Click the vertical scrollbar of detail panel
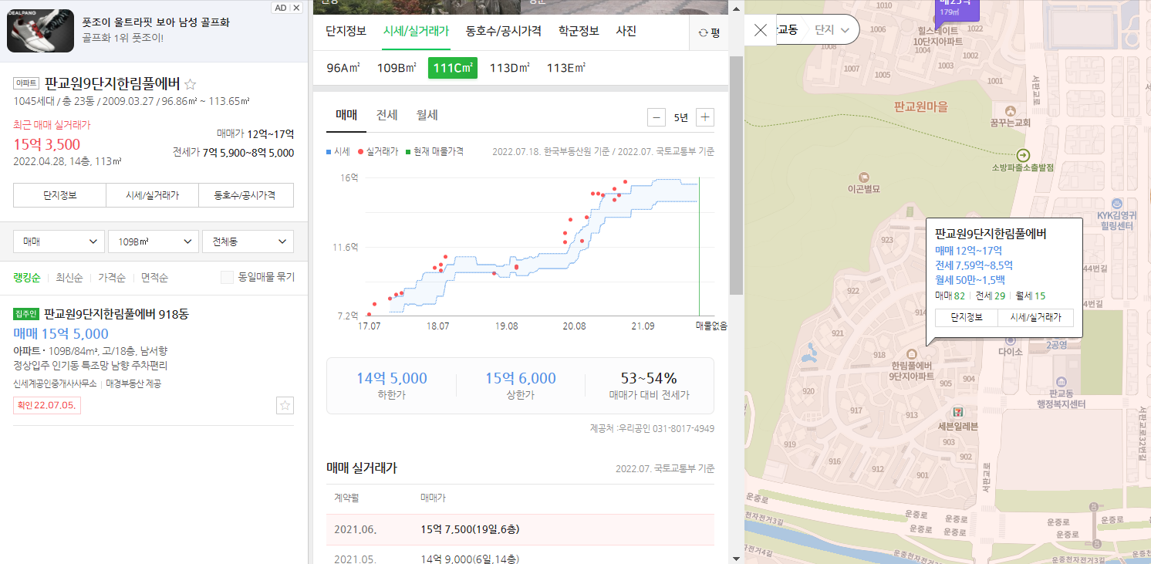 (x=736, y=176)
